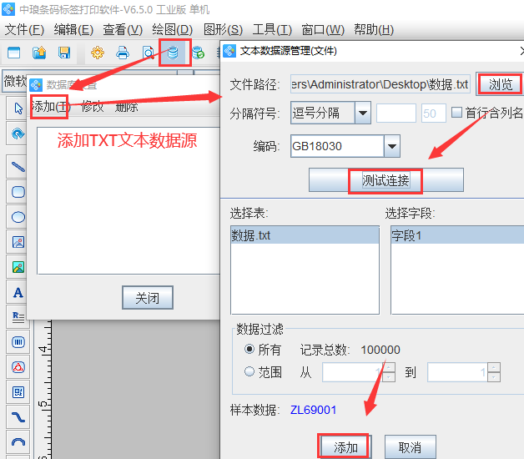Click the sample data ZL69001

click(x=313, y=410)
